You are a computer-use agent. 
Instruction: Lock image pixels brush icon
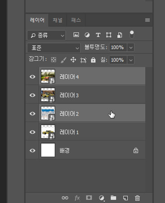pos(64,60)
